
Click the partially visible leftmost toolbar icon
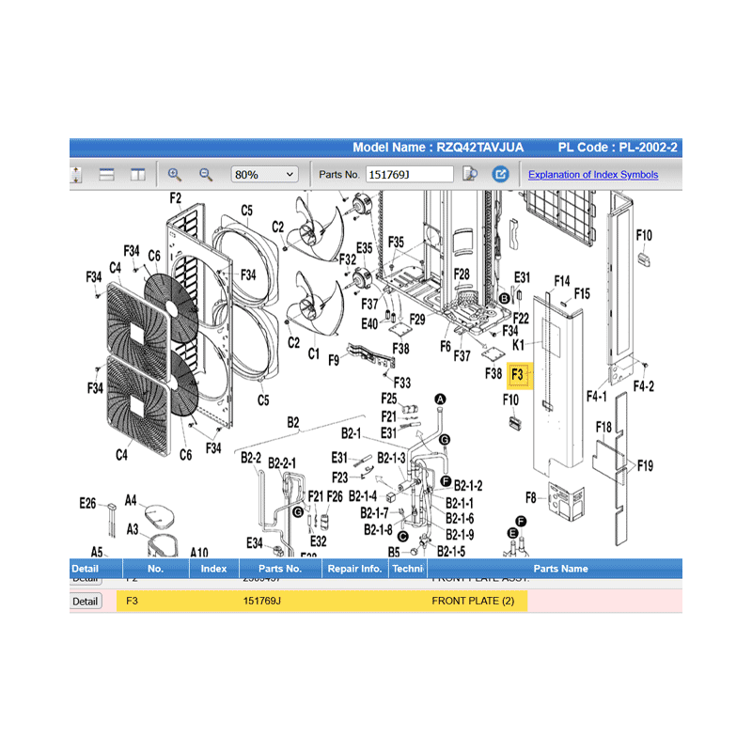pyautogui.click(x=76, y=175)
